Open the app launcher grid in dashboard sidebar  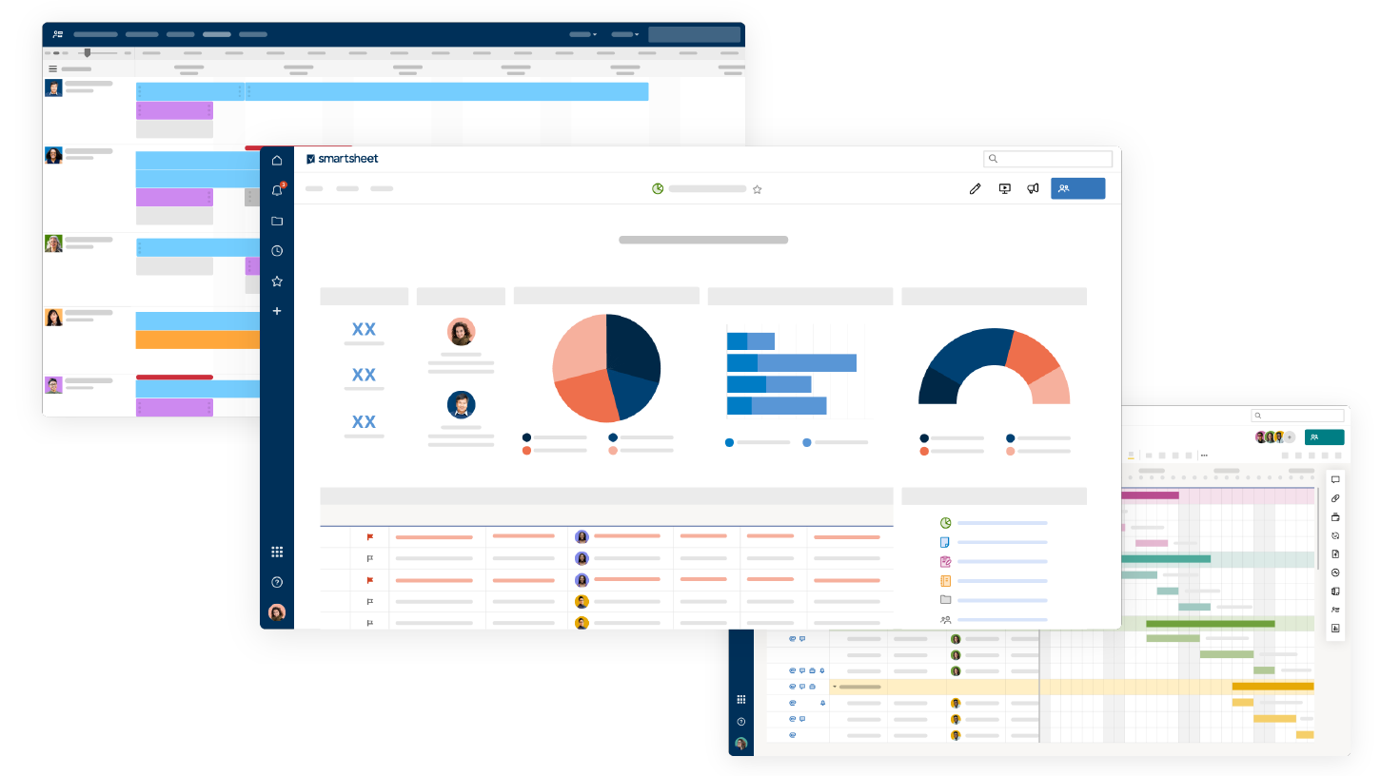point(277,552)
